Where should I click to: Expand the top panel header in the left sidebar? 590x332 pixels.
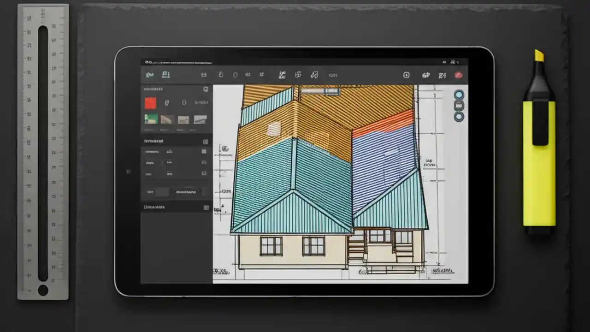205,89
